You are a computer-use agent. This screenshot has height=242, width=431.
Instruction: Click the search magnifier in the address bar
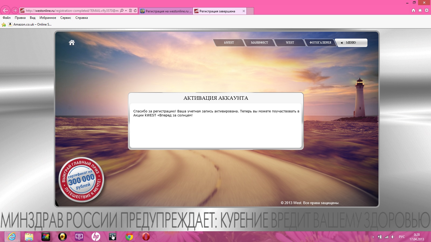[x=122, y=11]
